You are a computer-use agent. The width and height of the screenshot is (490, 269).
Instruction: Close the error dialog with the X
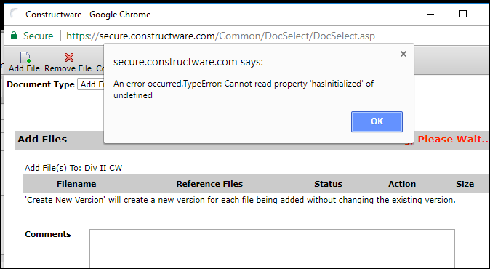[x=403, y=54]
